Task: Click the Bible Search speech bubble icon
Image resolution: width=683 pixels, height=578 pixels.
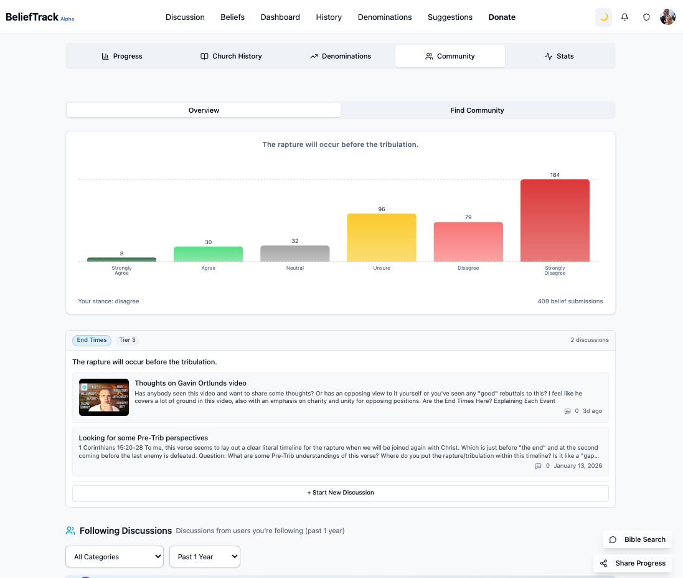Action: pyautogui.click(x=613, y=539)
